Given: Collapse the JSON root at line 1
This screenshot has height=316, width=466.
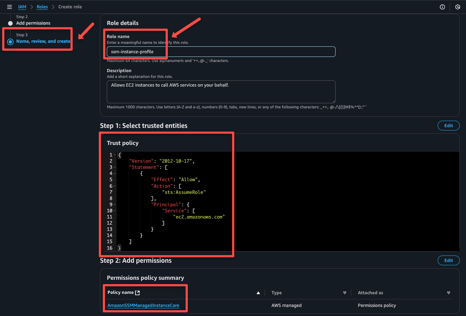Looking at the screenshot, I should (x=115, y=155).
